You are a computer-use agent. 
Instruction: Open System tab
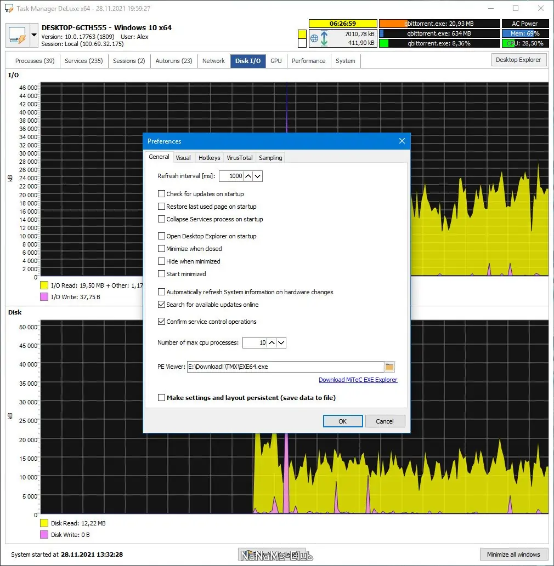pos(346,61)
